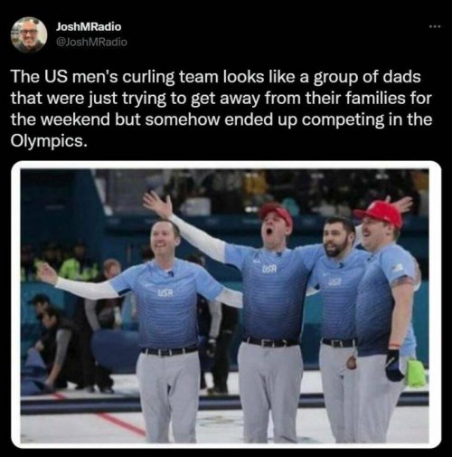Click the tweet line starting "that were just trying"
452x457 pixels.
click(x=221, y=99)
